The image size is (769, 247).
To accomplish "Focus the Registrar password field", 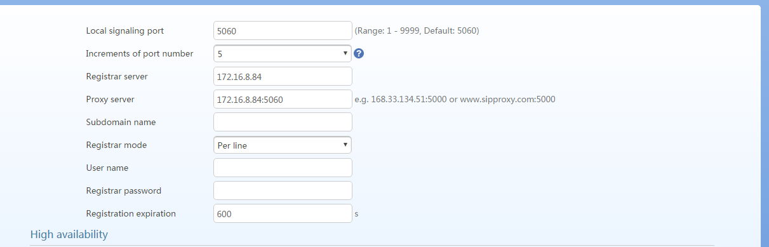I will point(283,190).
